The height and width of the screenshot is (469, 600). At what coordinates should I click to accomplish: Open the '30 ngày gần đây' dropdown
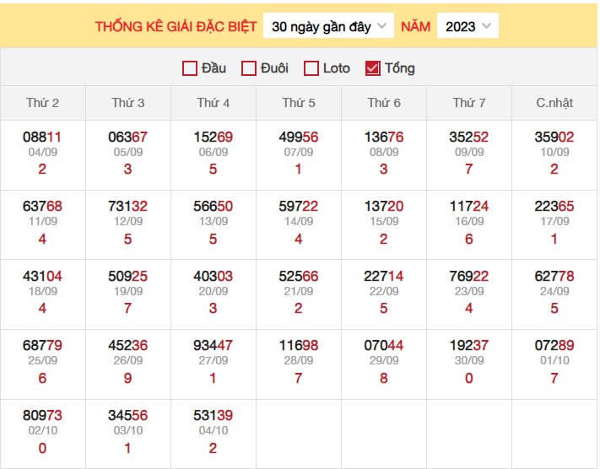click(x=329, y=26)
